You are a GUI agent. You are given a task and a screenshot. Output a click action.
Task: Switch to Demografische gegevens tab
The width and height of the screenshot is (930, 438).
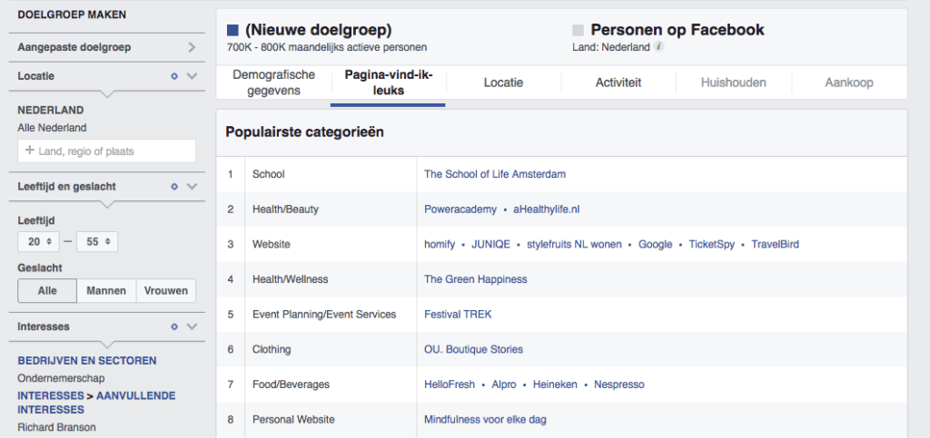(273, 83)
